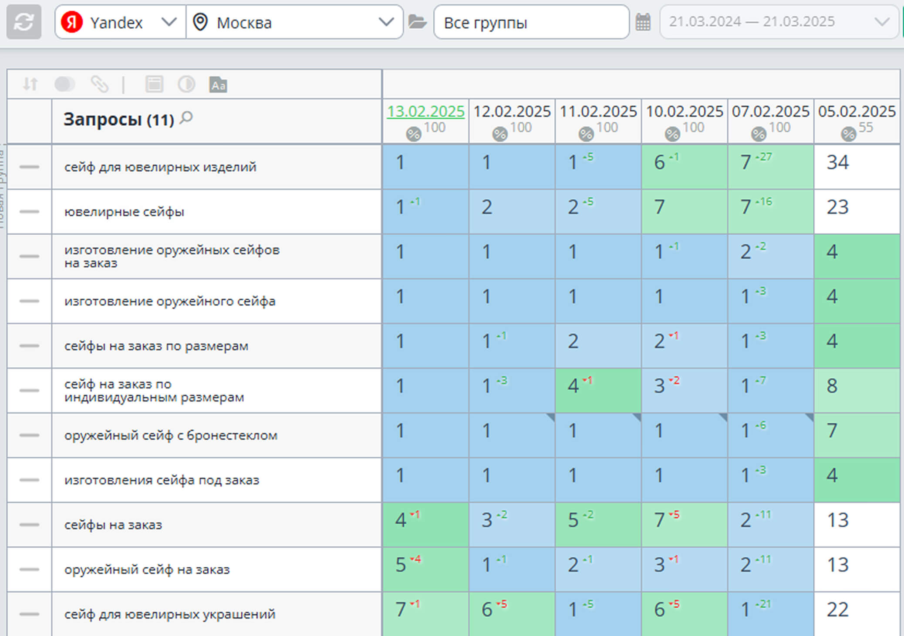Select query оружейный сейф на заказ
The image size is (904, 636).
click(147, 569)
